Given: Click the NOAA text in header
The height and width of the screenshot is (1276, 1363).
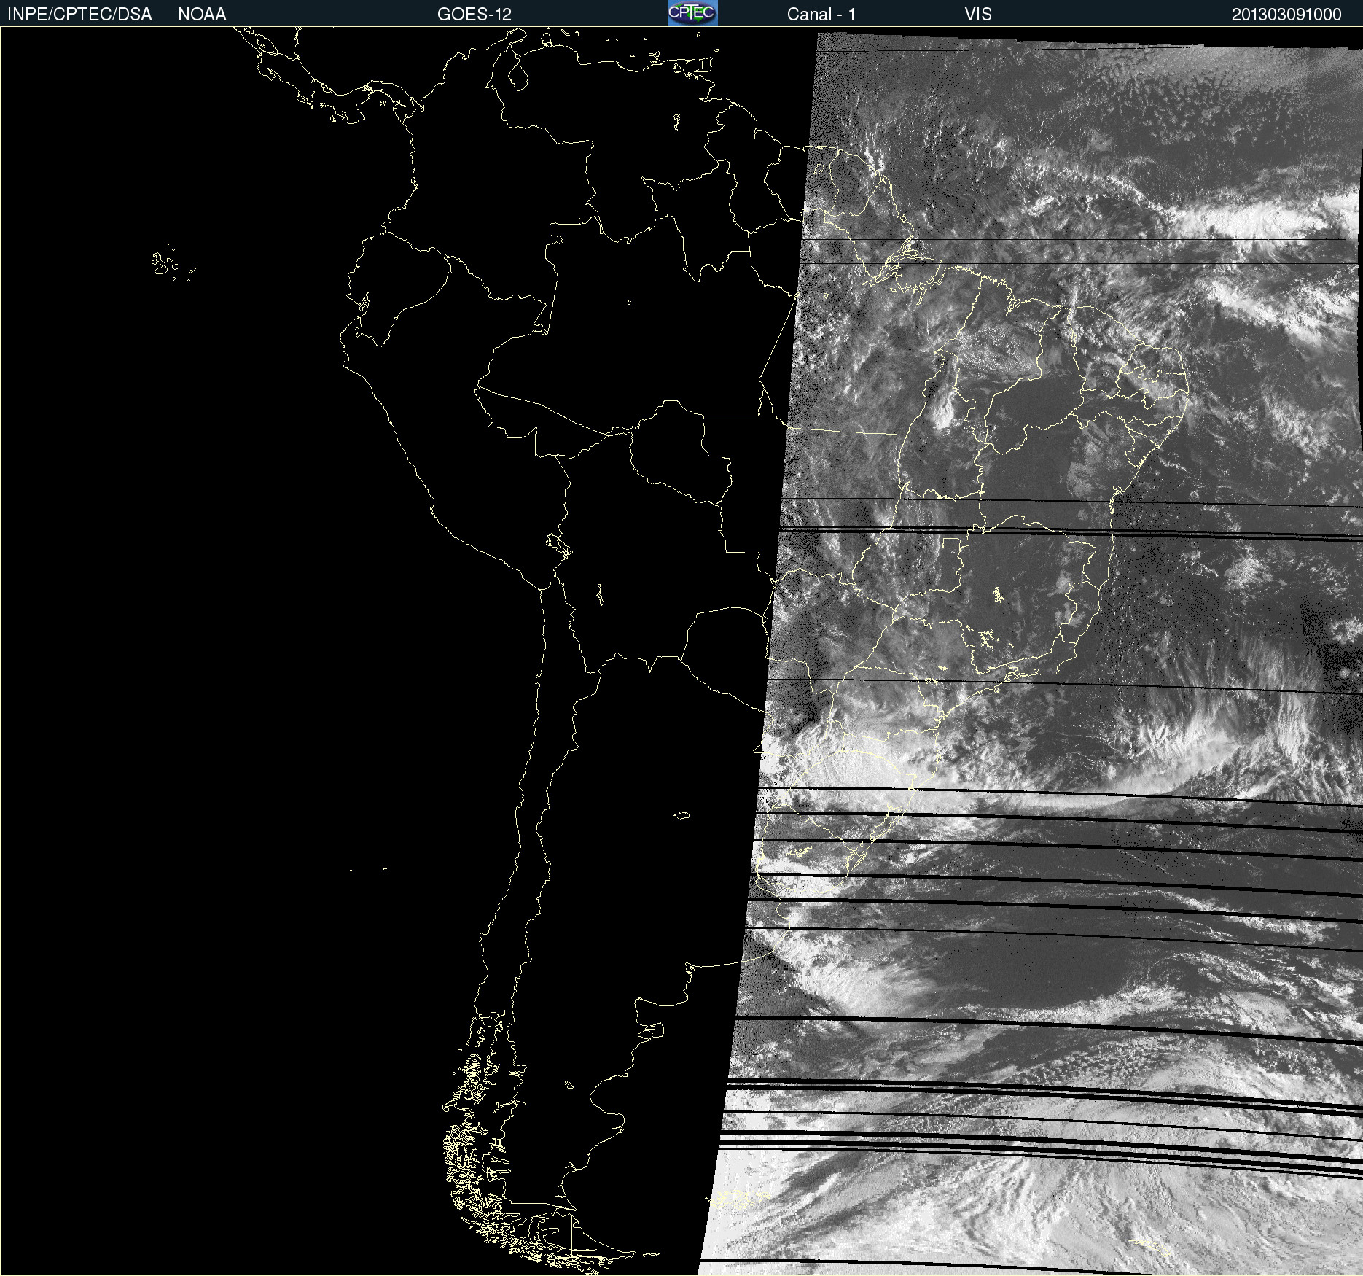Looking at the screenshot, I should tap(202, 15).
